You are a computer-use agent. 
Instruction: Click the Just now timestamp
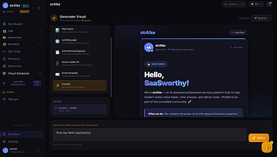click(236, 47)
